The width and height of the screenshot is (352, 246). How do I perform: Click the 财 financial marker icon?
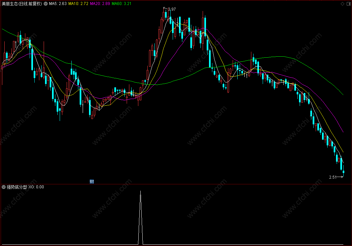(92, 182)
